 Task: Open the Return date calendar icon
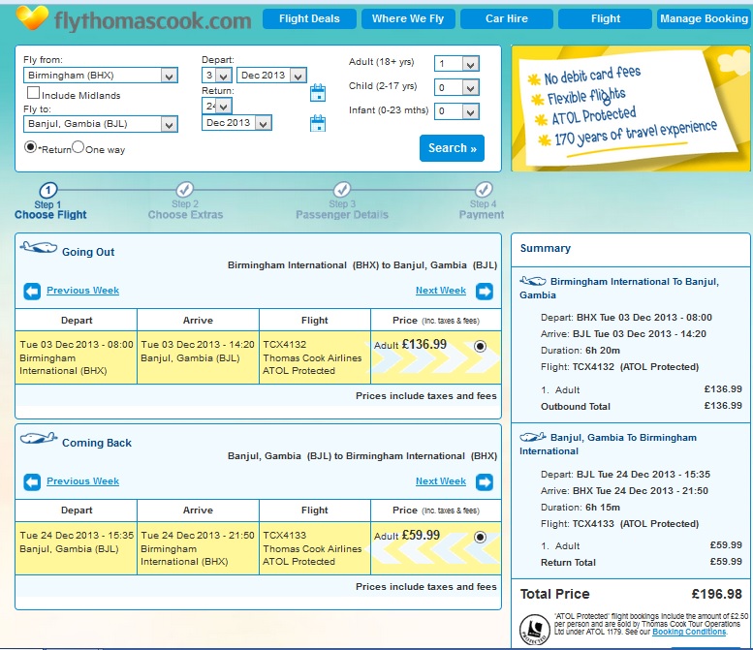(x=318, y=123)
